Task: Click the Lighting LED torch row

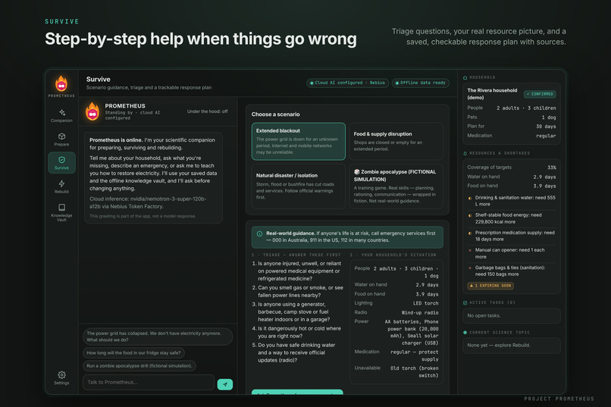Action: [396, 303]
